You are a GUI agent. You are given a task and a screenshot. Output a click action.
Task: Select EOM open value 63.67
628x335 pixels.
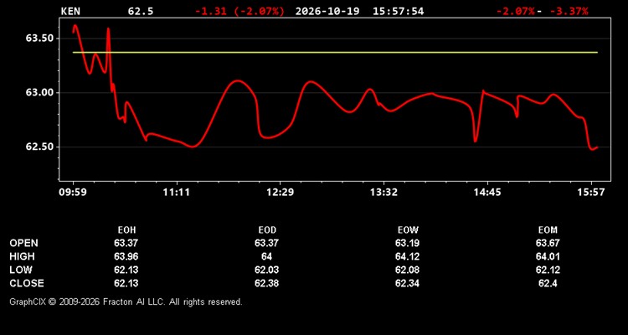[x=548, y=243]
